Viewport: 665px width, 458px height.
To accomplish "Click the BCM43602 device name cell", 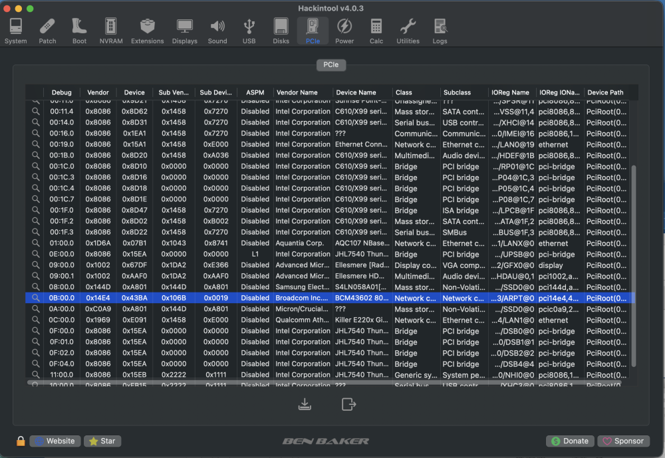I will (x=362, y=298).
